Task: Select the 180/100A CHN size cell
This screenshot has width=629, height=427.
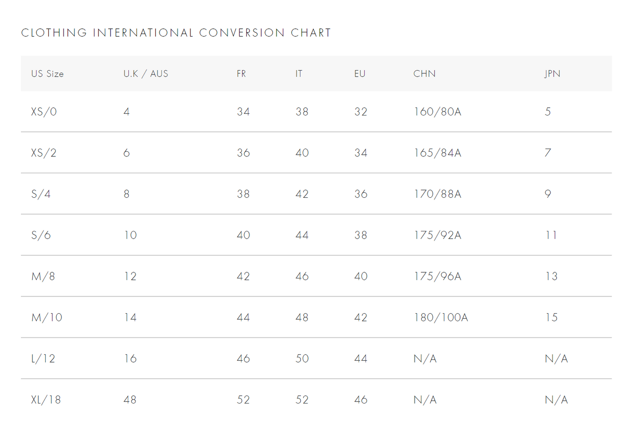Action: coord(441,318)
